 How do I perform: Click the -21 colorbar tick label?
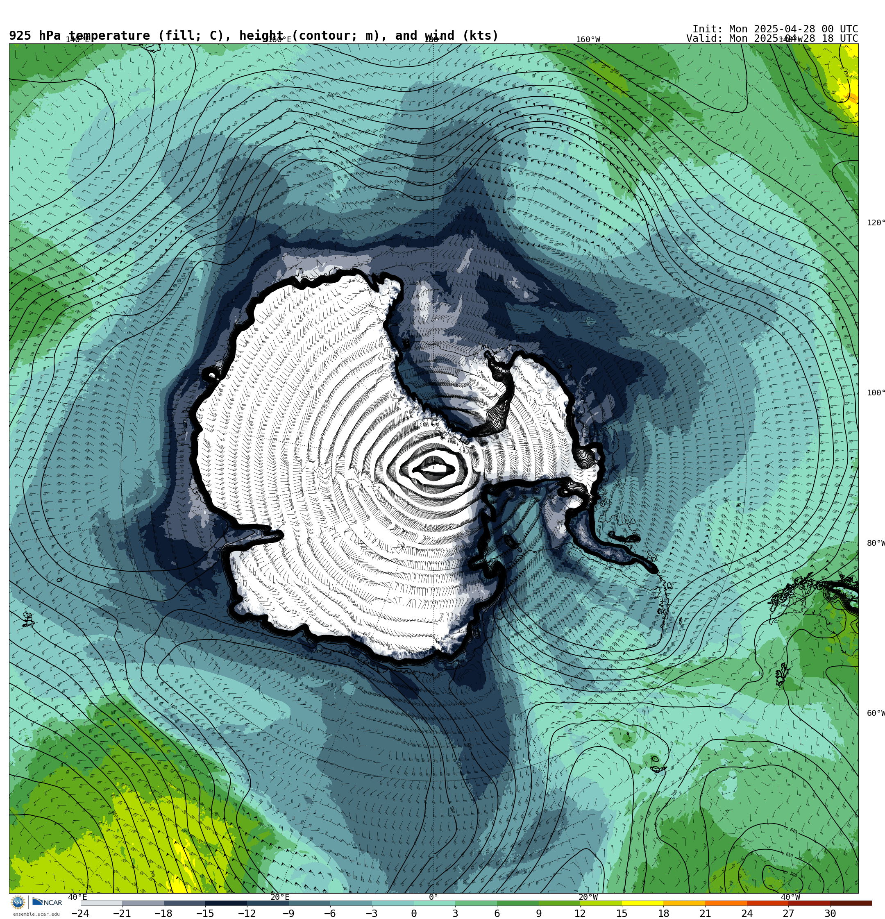[121, 913]
